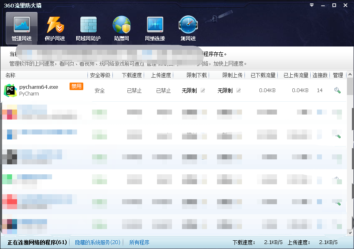Open the 防蹭网 anti-freeloading tool

click(x=122, y=28)
